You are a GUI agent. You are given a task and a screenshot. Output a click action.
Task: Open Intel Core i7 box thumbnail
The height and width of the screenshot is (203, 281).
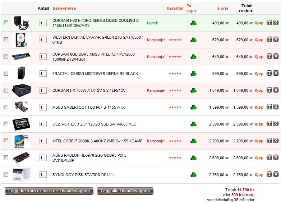pos(21,141)
